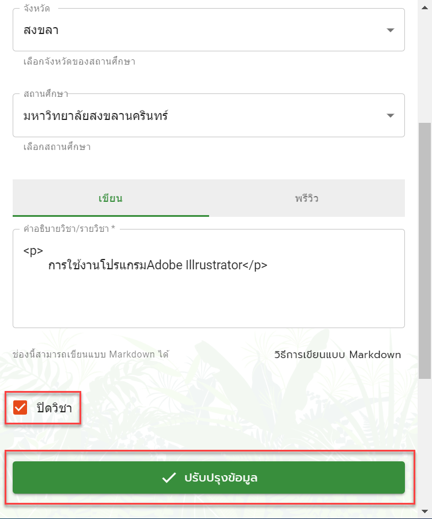
Task: Click the scrollbar track below the thumb
Action: point(425,442)
